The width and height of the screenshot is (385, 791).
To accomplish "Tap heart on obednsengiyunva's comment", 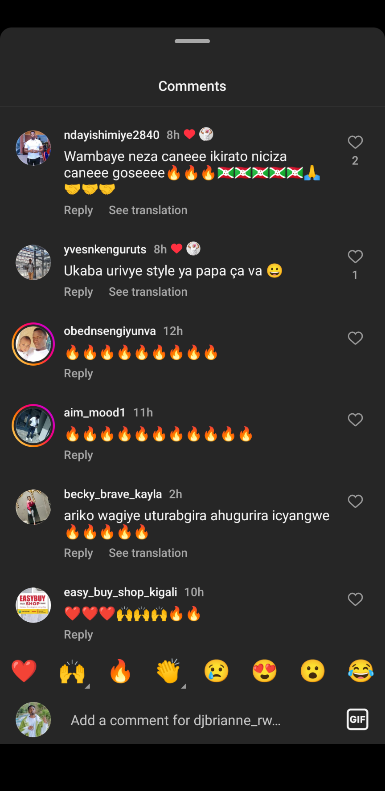I will (355, 338).
